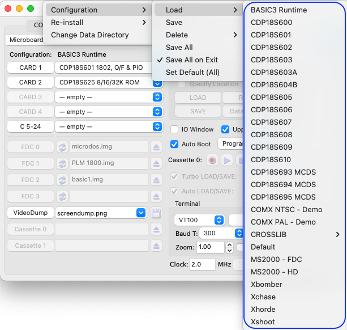Image resolution: width=347 pixels, height=330 pixels.
Task: Click the eject icon for Cassette 1
Action: pos(156,246)
